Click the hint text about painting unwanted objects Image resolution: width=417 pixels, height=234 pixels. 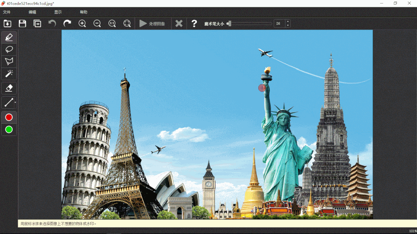(x=58, y=224)
